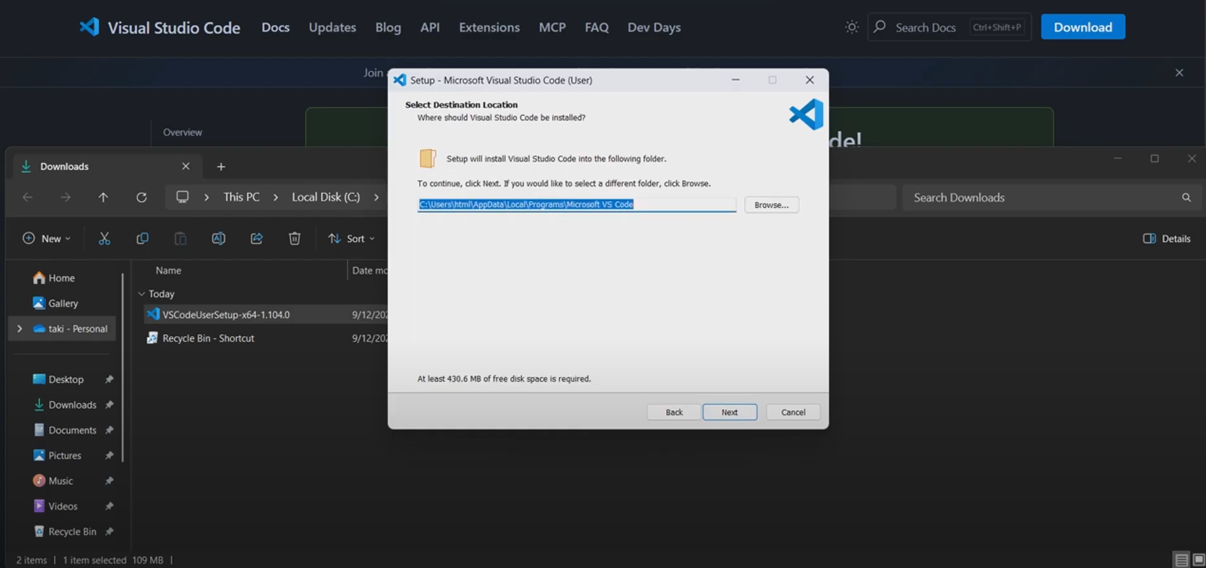The width and height of the screenshot is (1206, 568).
Task: Click Back in the VS Code setup wizard
Action: pos(674,412)
